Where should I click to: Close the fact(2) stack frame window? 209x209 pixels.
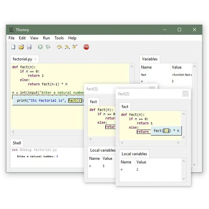tap(185, 94)
